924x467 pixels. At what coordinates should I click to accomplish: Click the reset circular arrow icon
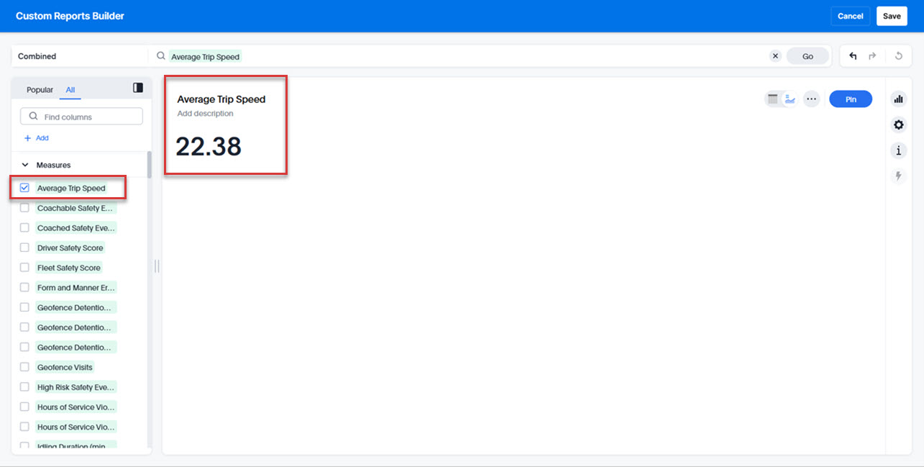pos(898,56)
